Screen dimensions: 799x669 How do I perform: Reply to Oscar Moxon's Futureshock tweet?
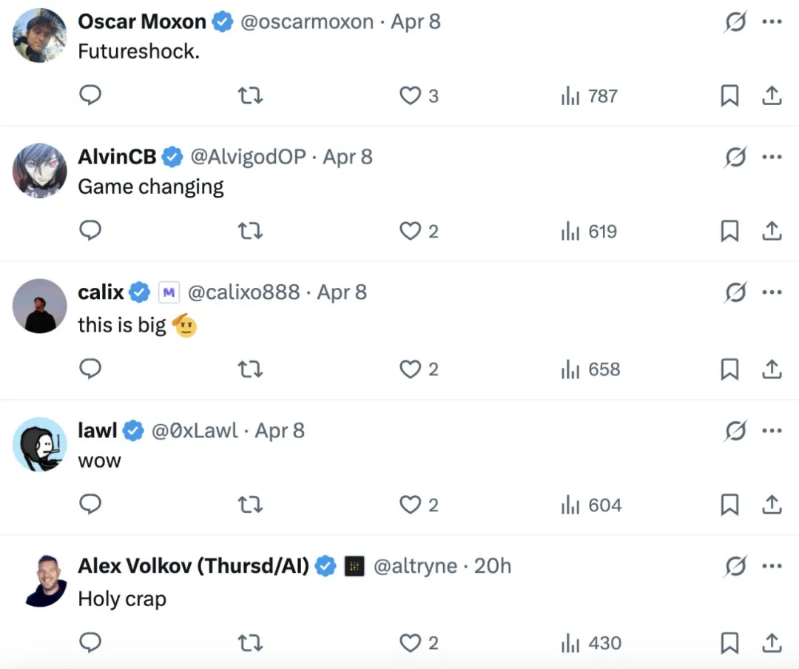pyautogui.click(x=90, y=95)
